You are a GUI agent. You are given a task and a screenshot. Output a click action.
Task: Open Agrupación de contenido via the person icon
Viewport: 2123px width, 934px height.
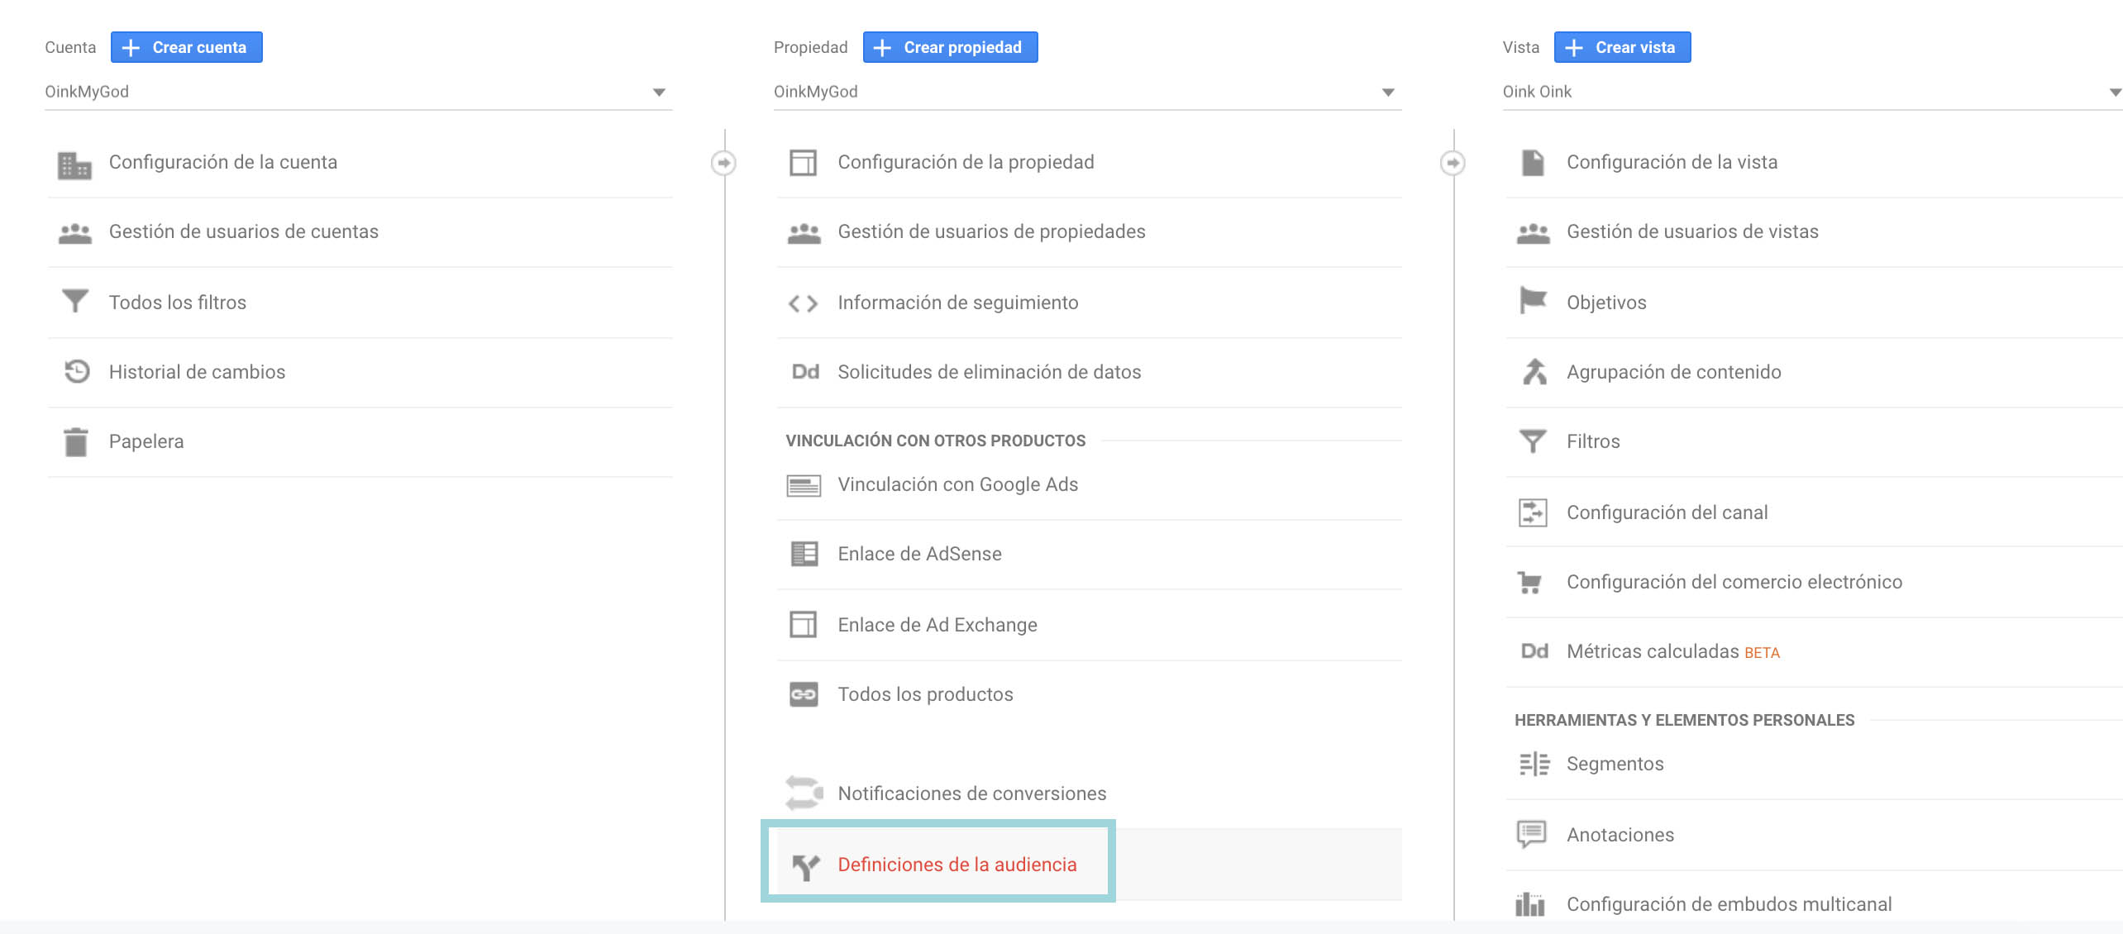tap(1534, 371)
